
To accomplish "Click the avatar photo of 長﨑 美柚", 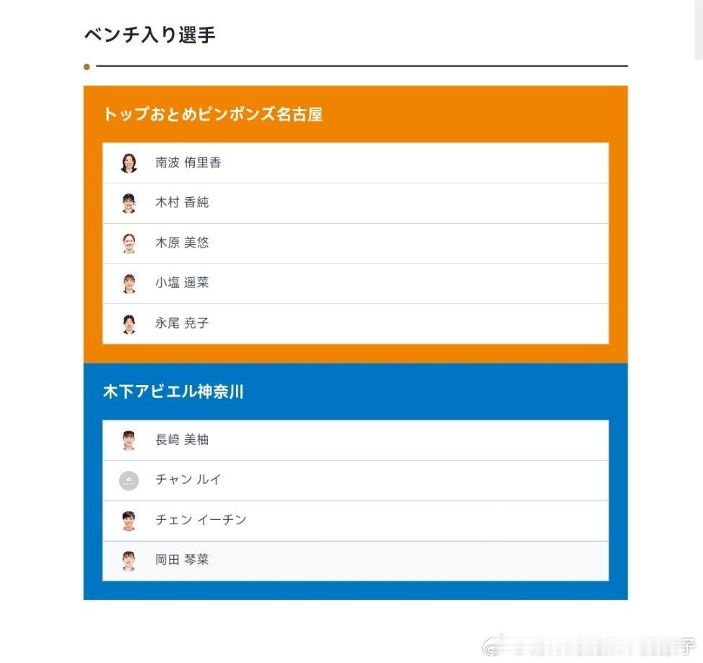I will pyautogui.click(x=128, y=440).
